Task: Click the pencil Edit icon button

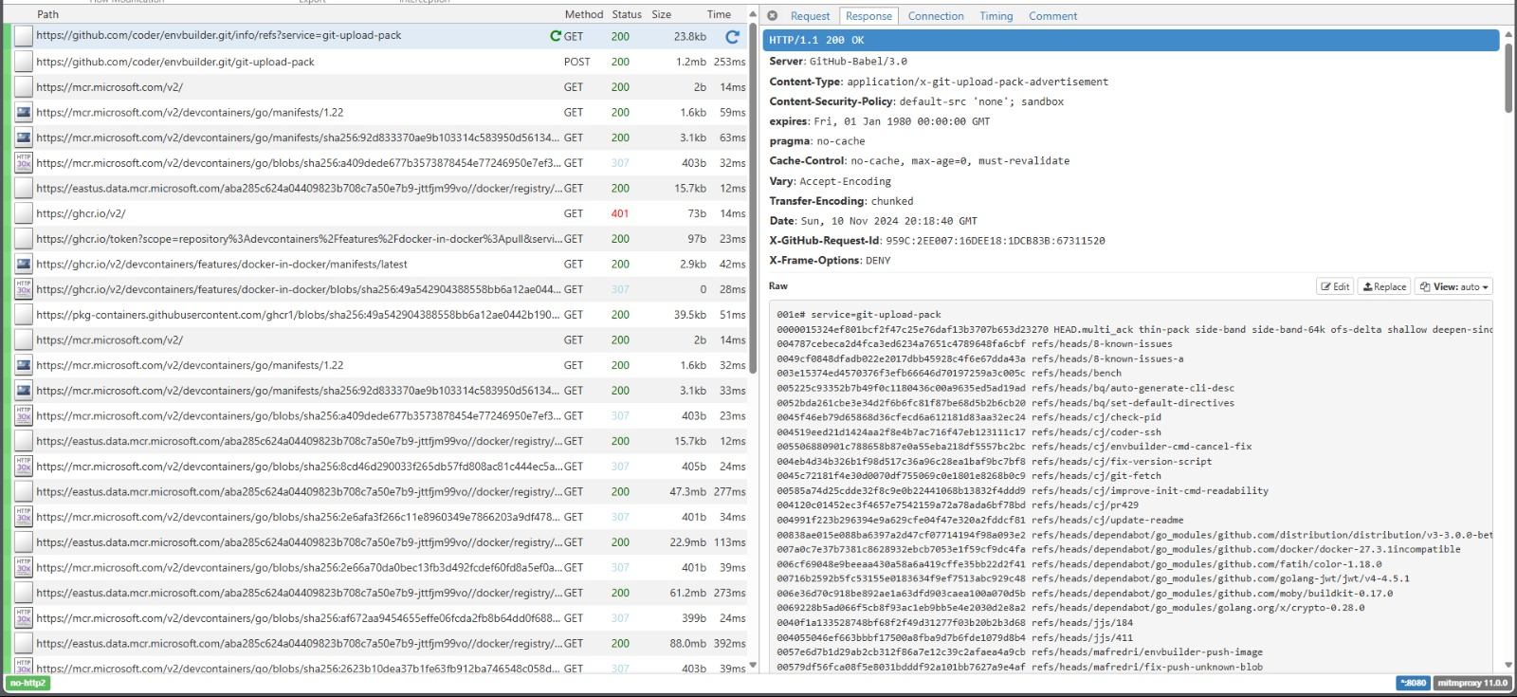Action: point(1335,286)
